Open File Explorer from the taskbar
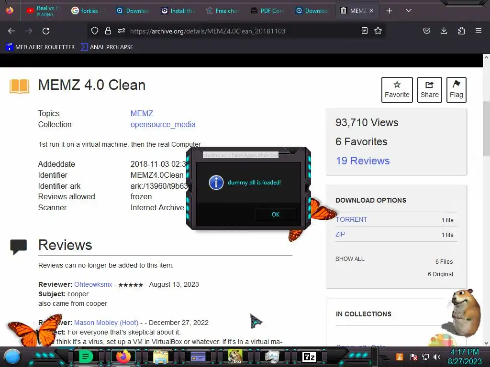The image size is (490, 367). point(161,356)
